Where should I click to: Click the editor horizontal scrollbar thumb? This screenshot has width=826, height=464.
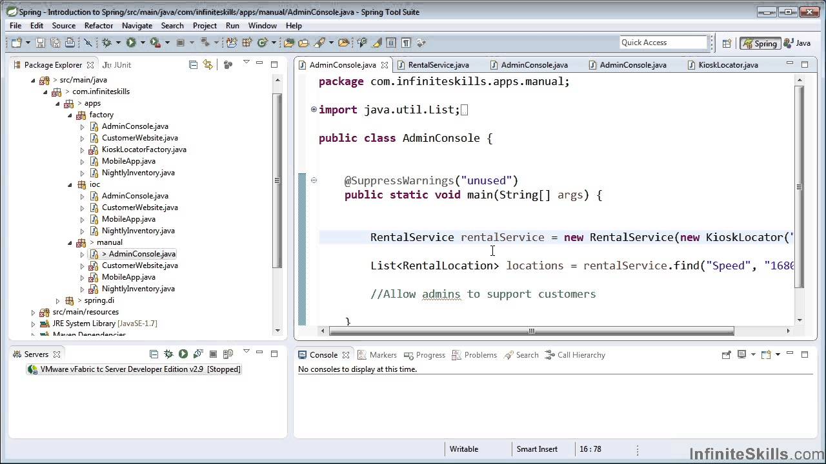[x=531, y=331]
